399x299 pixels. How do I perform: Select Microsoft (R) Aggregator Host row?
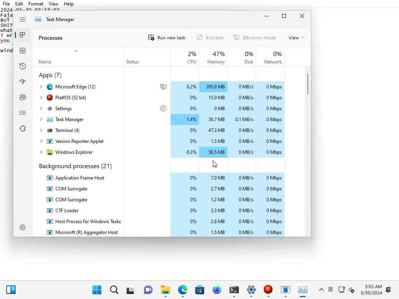point(159,232)
